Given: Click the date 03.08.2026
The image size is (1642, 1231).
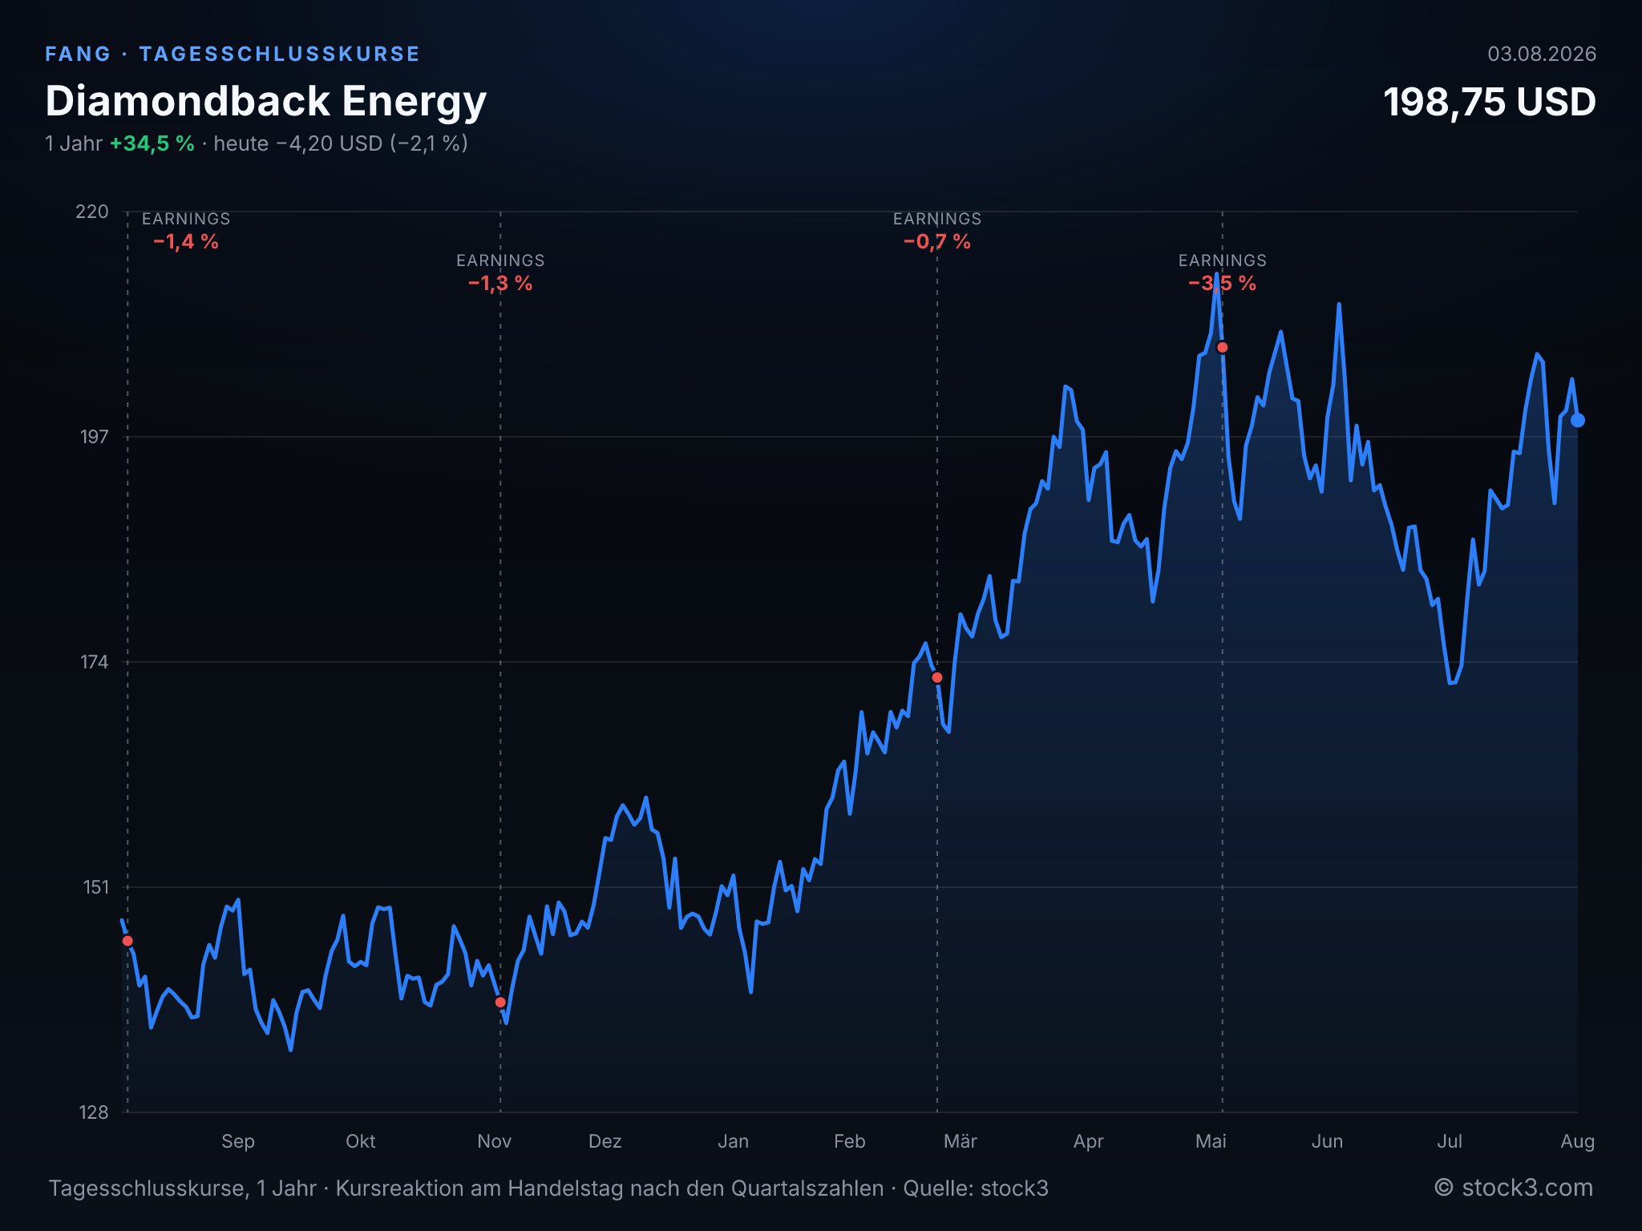Looking at the screenshot, I should pos(1542,54).
